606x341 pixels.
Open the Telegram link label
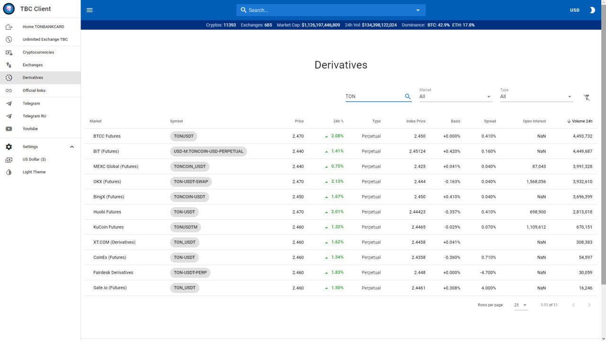click(31, 103)
